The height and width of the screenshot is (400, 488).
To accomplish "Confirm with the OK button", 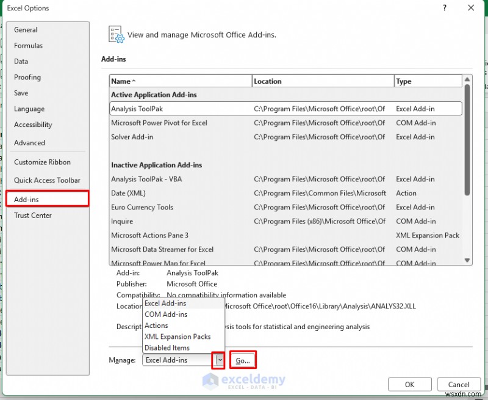I will [409, 384].
